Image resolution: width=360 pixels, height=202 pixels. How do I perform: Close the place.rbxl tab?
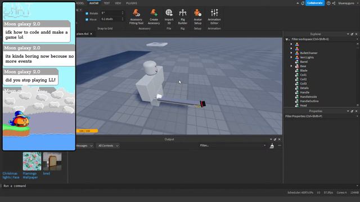(91, 34)
